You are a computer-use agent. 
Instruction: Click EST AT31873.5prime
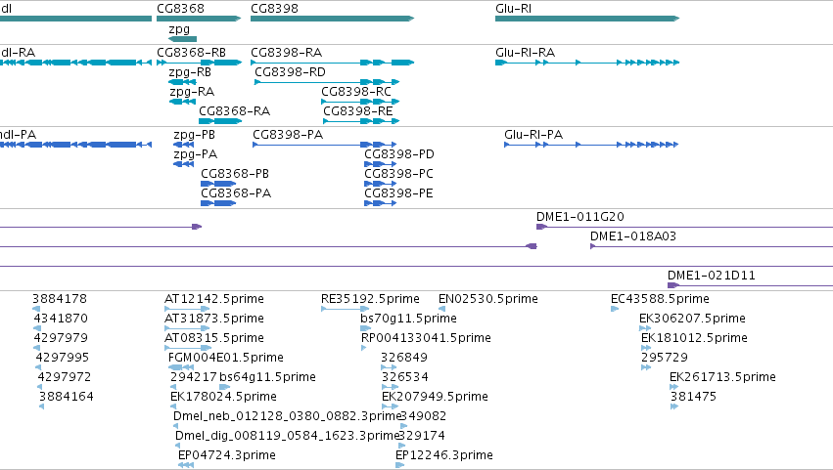(x=214, y=319)
